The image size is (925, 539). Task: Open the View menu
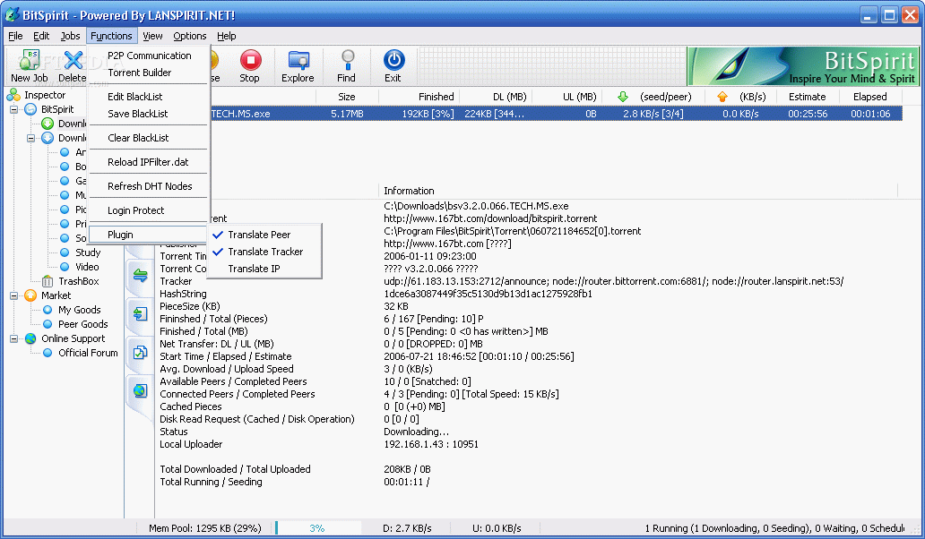click(152, 36)
